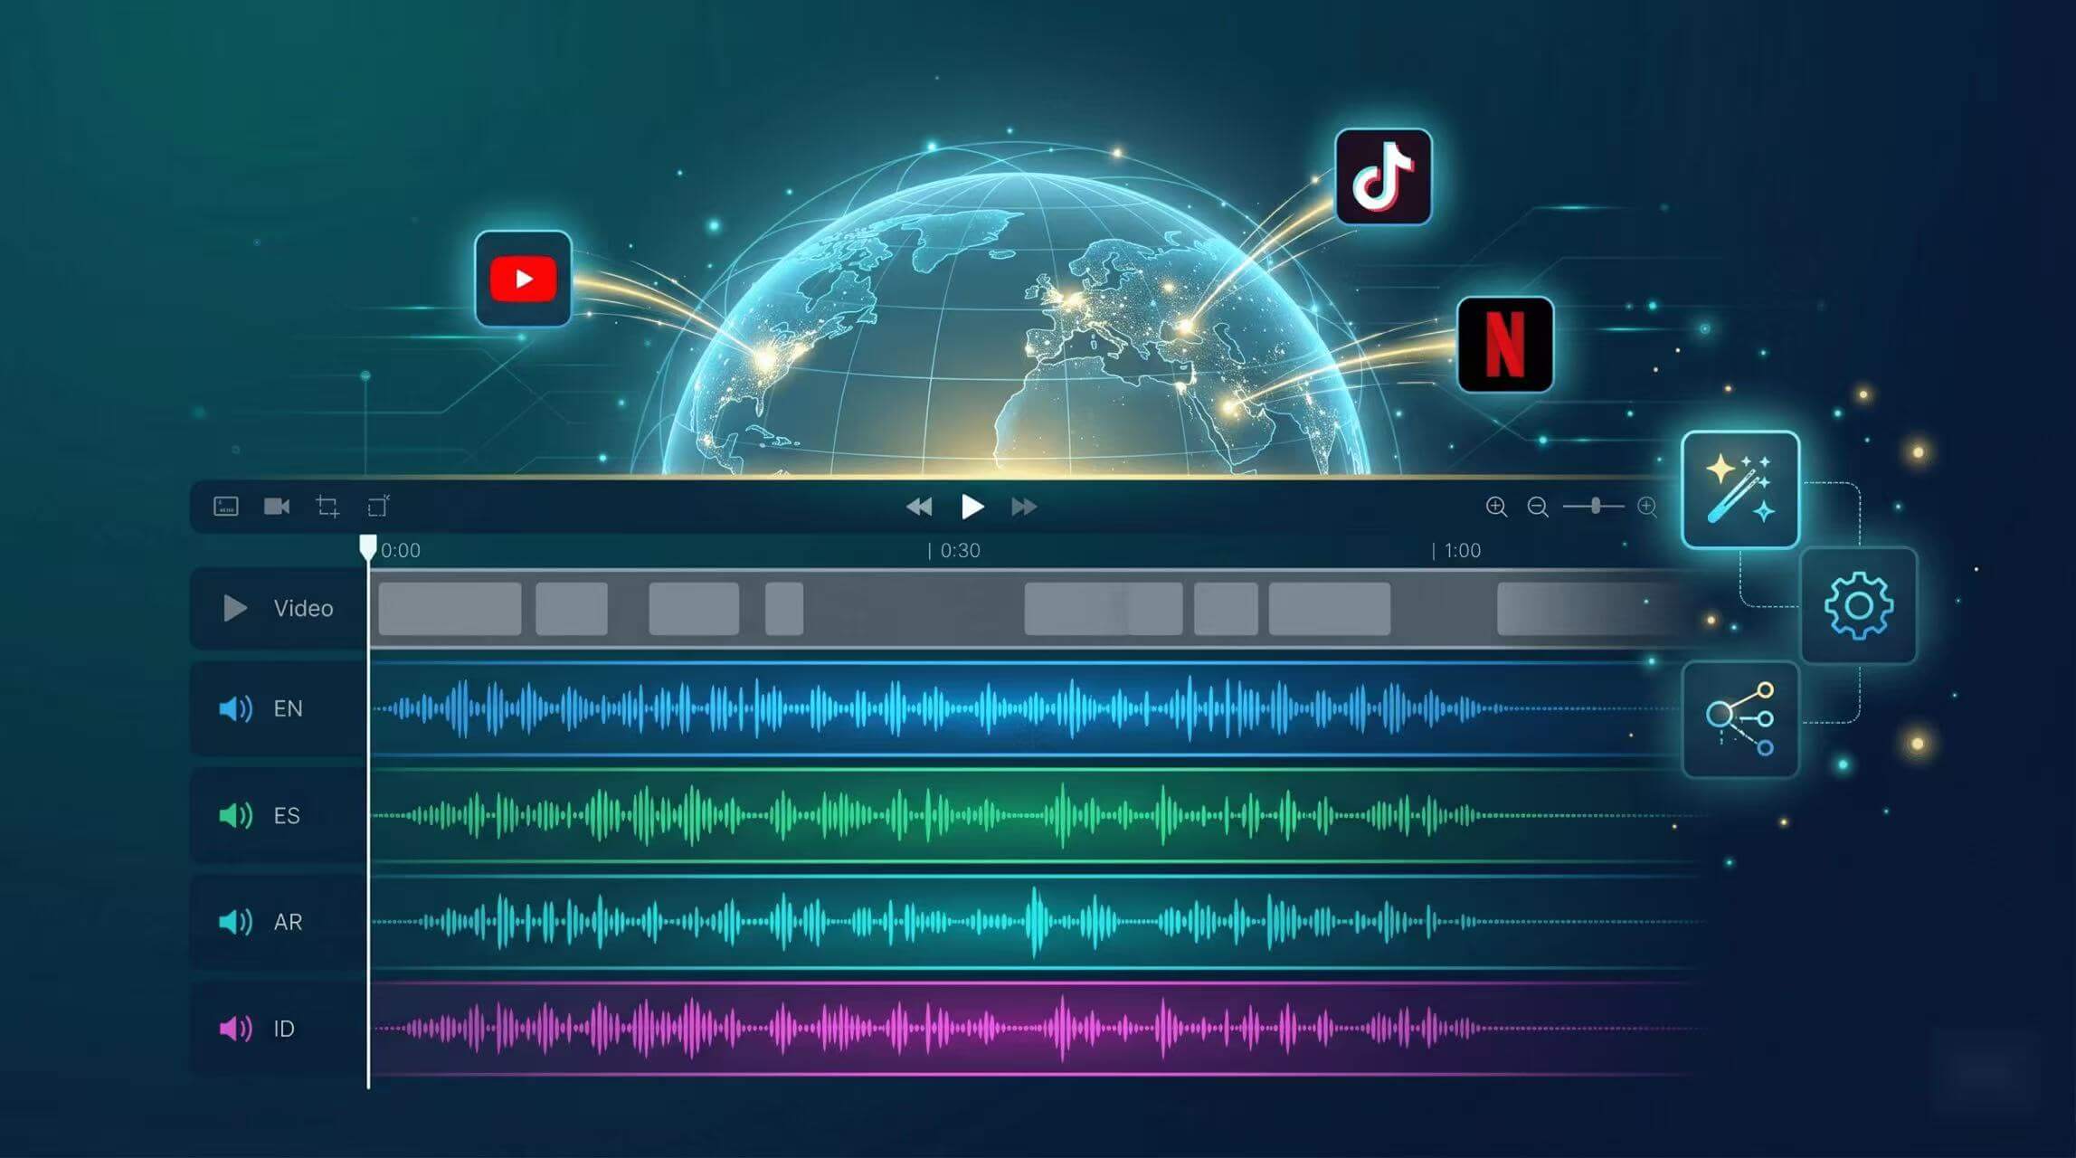Viewport: 2076px width, 1158px height.
Task: Start playback with the Play button
Action: [x=972, y=507]
